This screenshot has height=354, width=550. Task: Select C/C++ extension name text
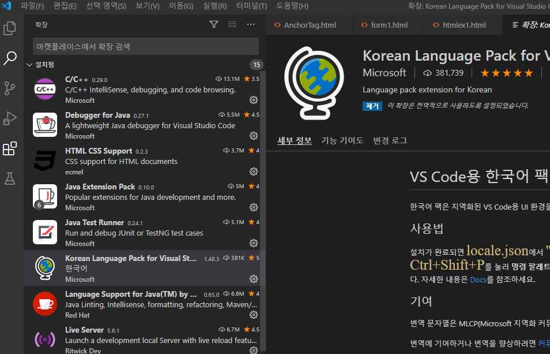pyautogui.click(x=77, y=79)
